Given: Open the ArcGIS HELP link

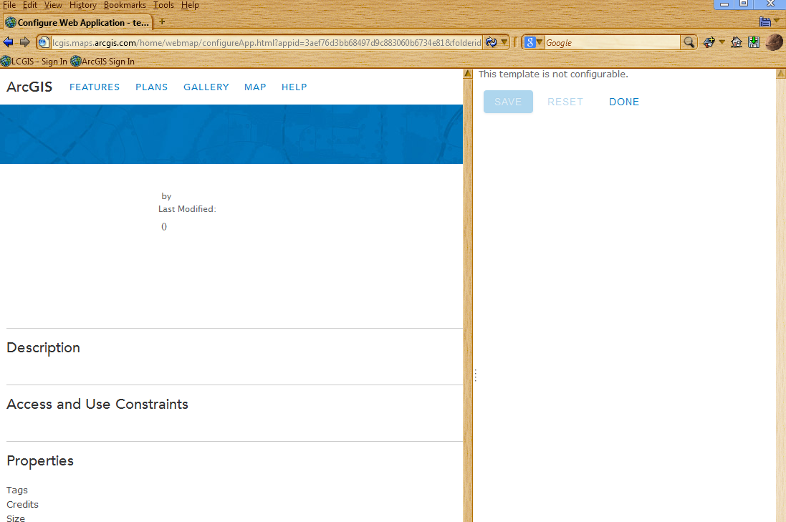Looking at the screenshot, I should click(x=294, y=87).
